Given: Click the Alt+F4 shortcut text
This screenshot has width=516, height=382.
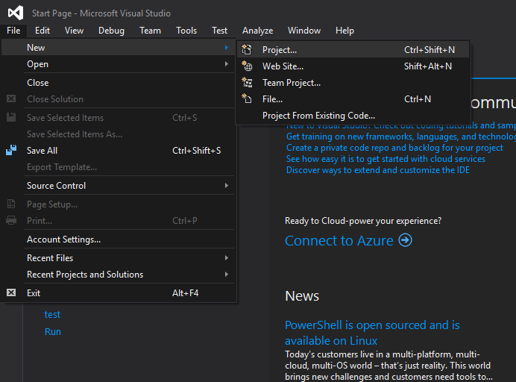Looking at the screenshot, I should 185,292.
